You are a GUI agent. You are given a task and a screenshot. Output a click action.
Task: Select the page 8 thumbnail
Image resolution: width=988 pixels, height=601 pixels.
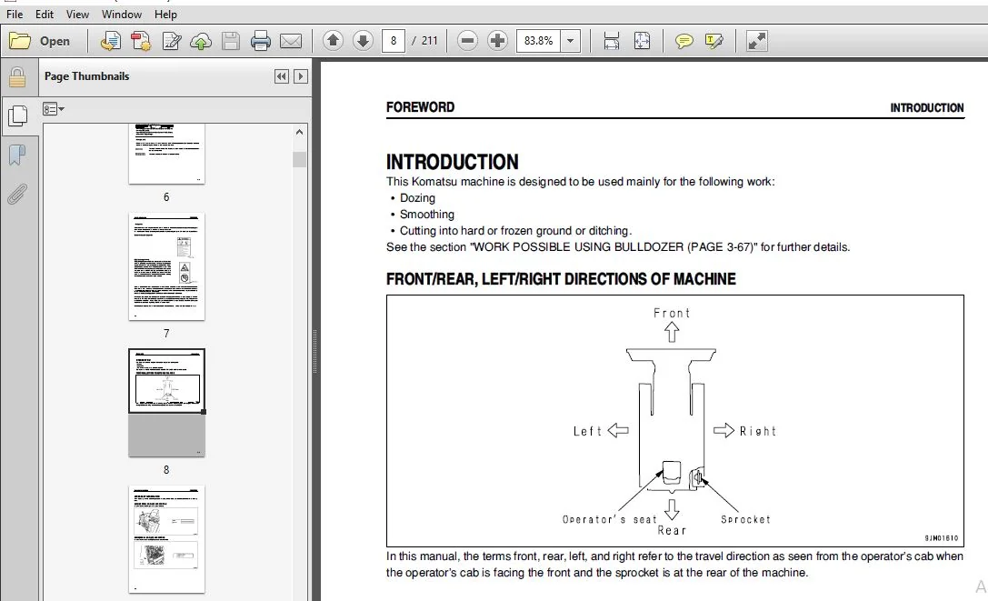(166, 403)
